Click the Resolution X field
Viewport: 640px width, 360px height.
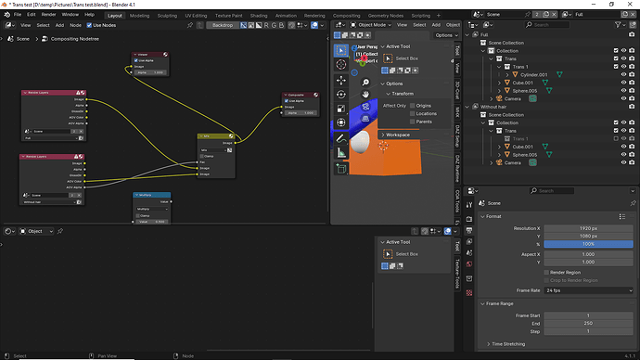[589, 228]
